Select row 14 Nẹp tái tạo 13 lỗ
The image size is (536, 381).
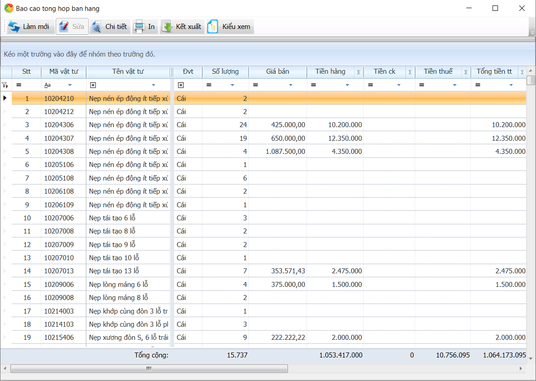click(x=114, y=271)
